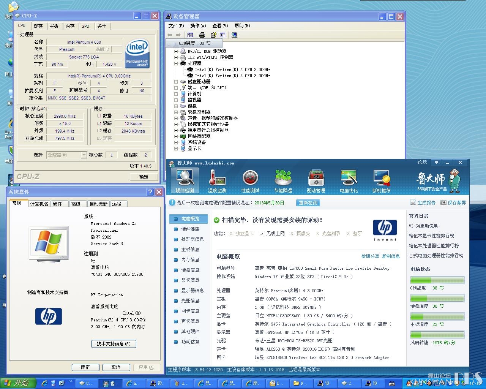Click 风扇转速 green status bar in Ludashi
The width and height of the screenshot is (486, 389).
pyautogui.click(x=437, y=335)
